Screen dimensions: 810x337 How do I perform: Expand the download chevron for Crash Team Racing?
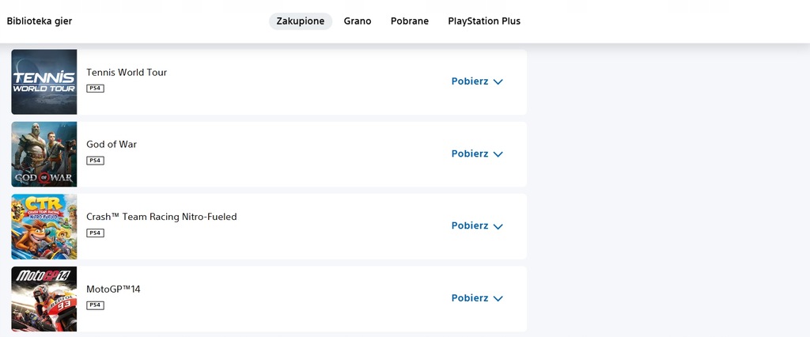tap(498, 226)
